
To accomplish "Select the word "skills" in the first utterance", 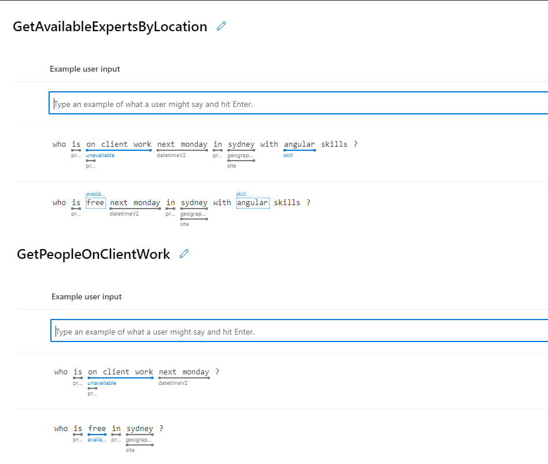I will [334, 144].
